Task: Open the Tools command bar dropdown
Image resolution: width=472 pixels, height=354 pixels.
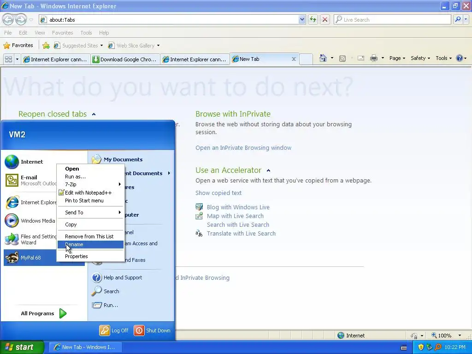Action: tap(443, 58)
